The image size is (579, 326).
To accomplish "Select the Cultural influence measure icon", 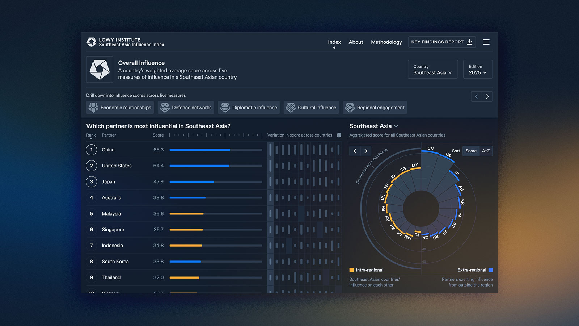I will (291, 108).
